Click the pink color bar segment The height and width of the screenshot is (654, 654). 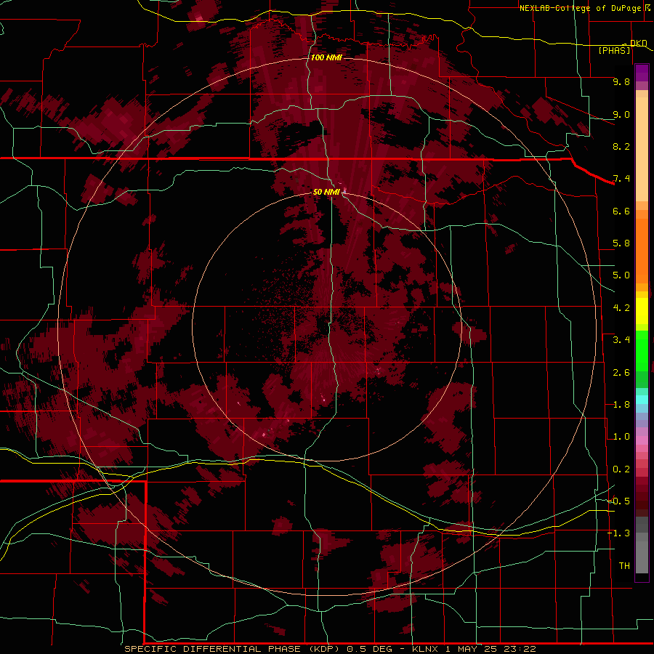(x=642, y=440)
